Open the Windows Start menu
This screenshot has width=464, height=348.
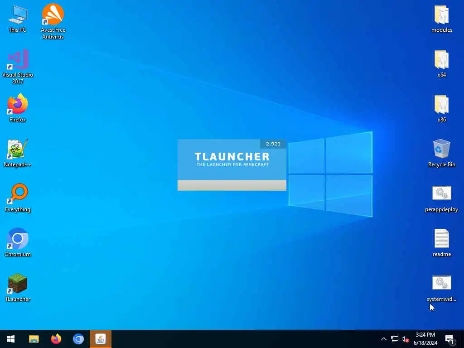pos(11,339)
